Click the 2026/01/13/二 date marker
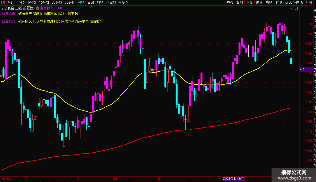Screen dimensions: 316x182 coord(234,179)
